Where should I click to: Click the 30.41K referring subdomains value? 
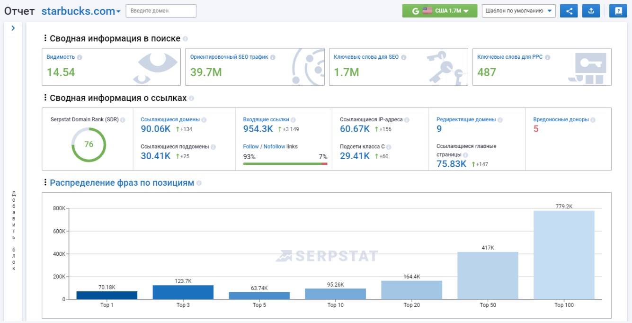pyautogui.click(x=156, y=156)
